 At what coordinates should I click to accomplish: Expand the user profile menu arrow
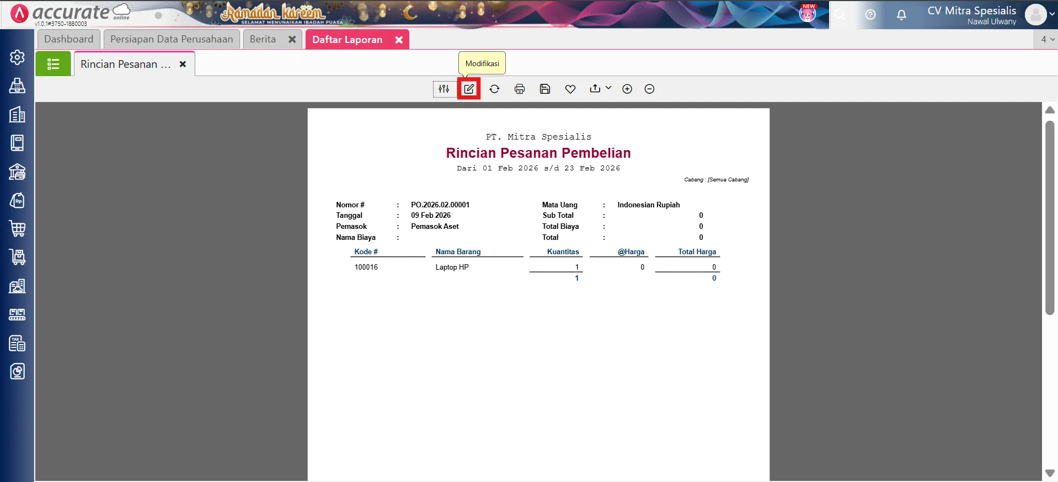pyautogui.click(x=1052, y=15)
